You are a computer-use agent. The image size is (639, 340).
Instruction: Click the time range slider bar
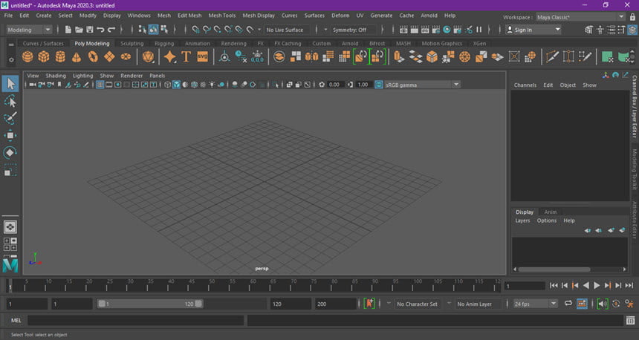point(149,304)
